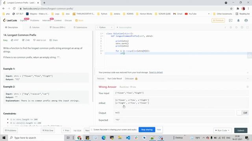Viewport: 252px width, 141px height.
Task: Open the notifications bell
Action: [238, 20]
